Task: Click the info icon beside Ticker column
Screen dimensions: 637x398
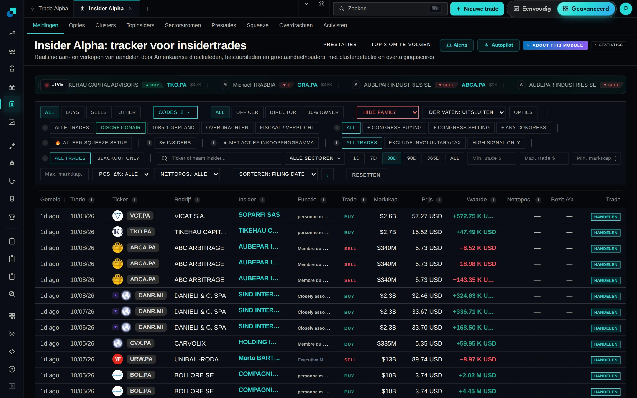Action: (134, 200)
